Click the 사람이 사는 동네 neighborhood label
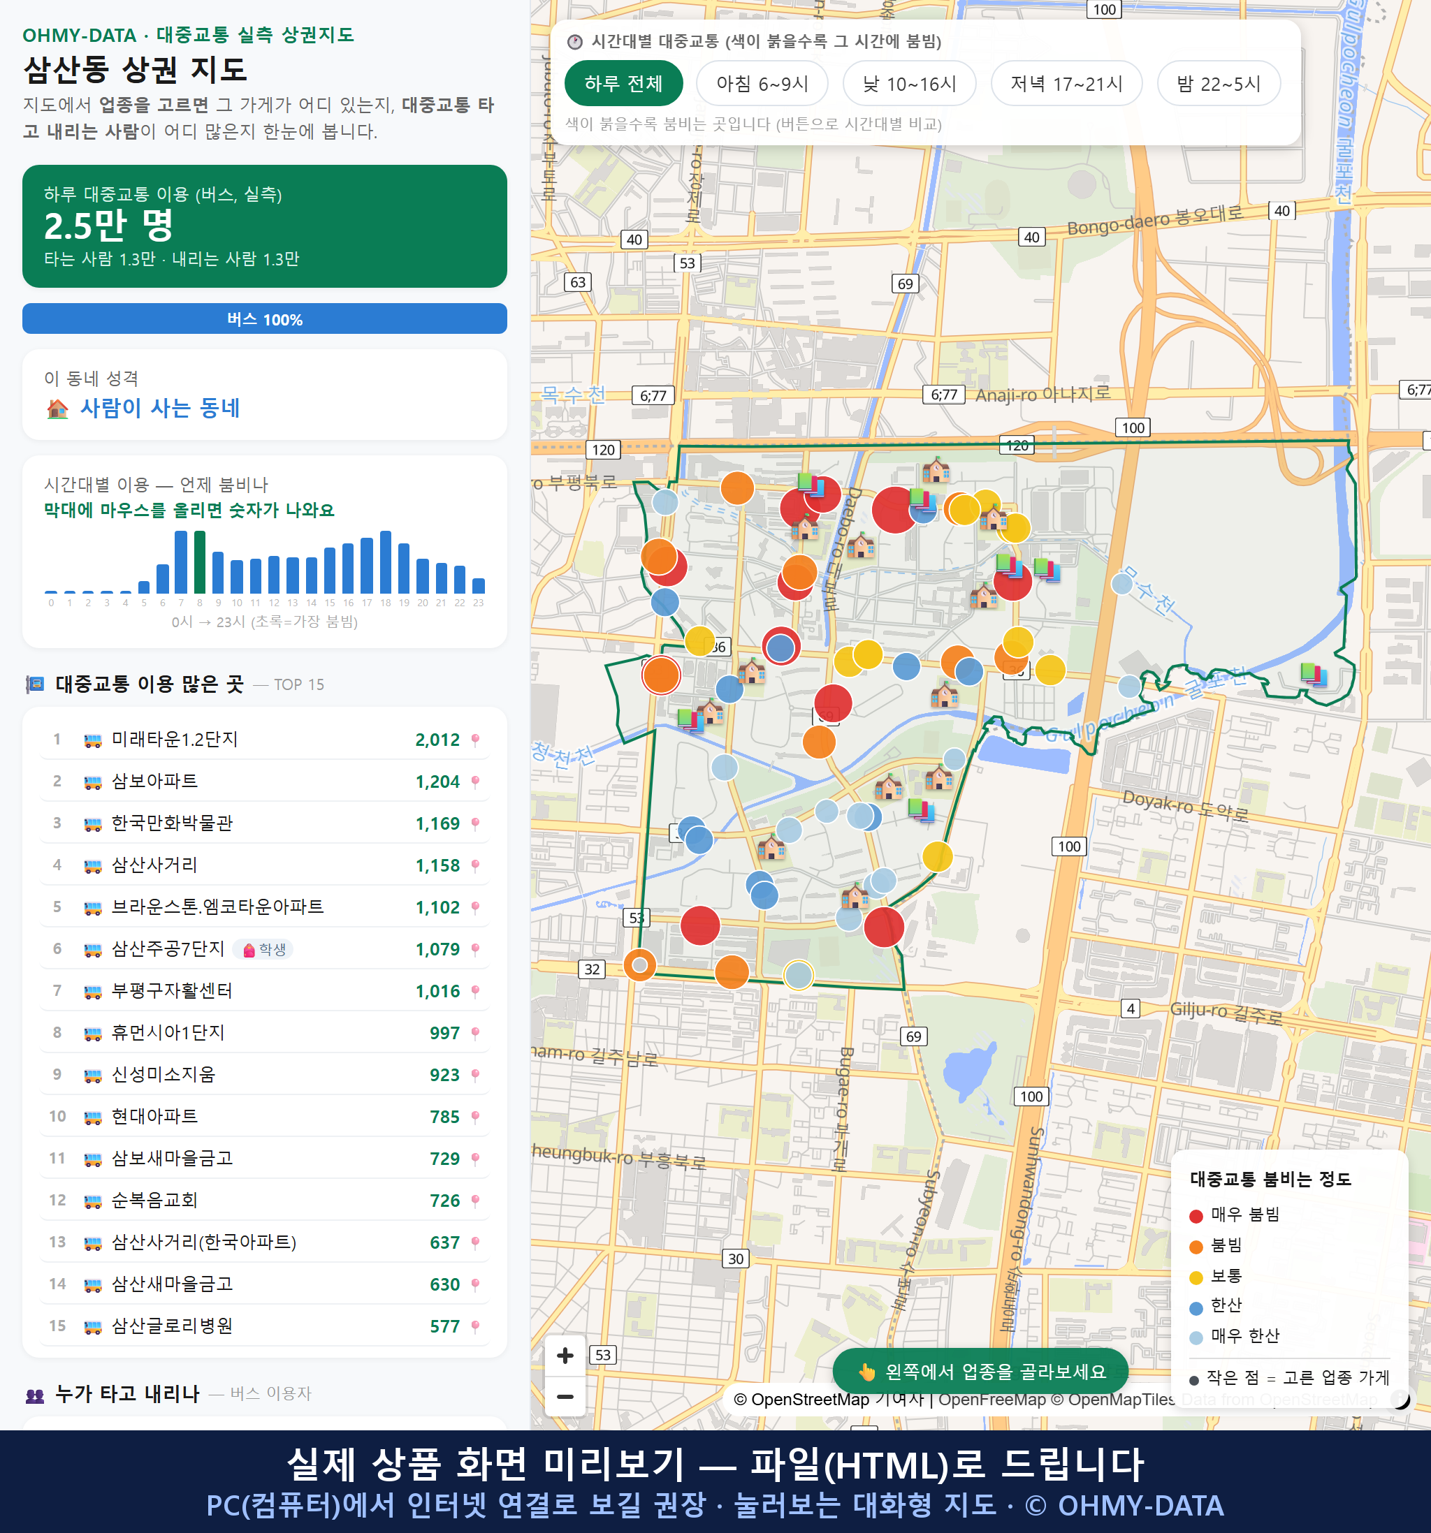The height and width of the screenshot is (1533, 1431). (x=161, y=408)
